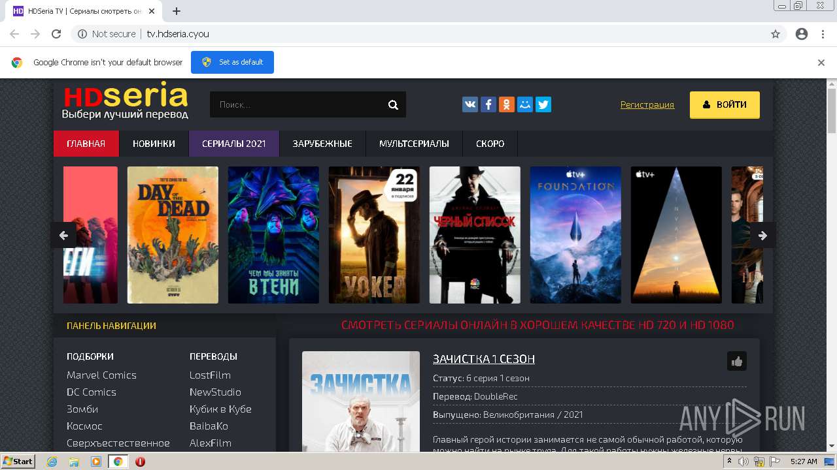Click Set as default button
The height and width of the screenshot is (470, 837).
tap(232, 62)
